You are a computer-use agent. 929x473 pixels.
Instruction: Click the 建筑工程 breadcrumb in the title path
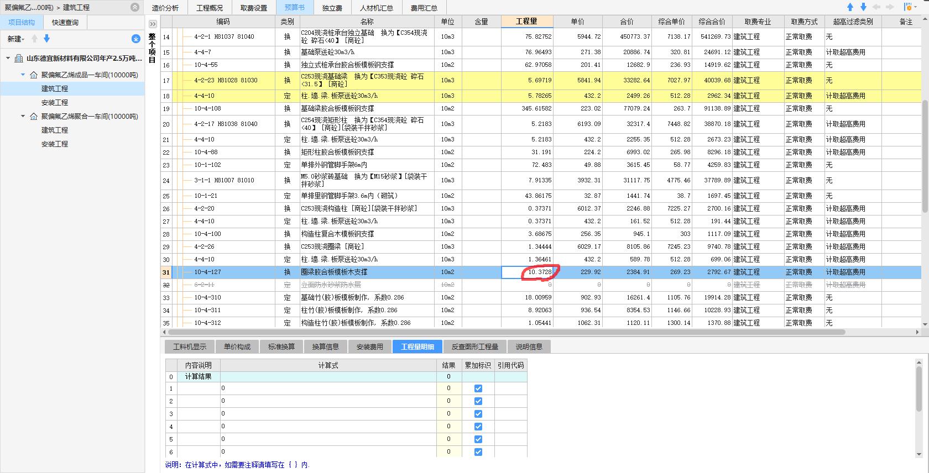pyautogui.click(x=76, y=7)
